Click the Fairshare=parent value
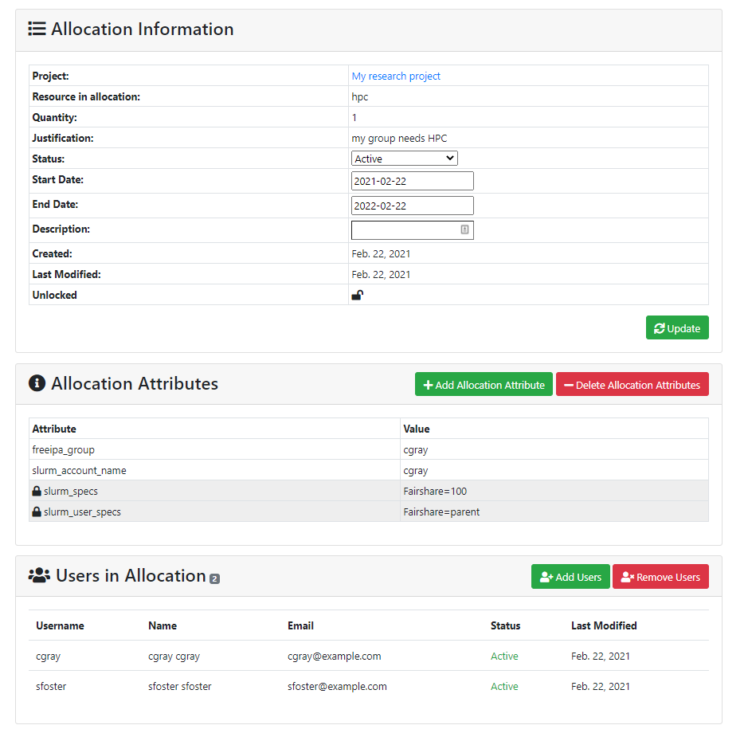This screenshot has width=748, height=733. point(441,512)
